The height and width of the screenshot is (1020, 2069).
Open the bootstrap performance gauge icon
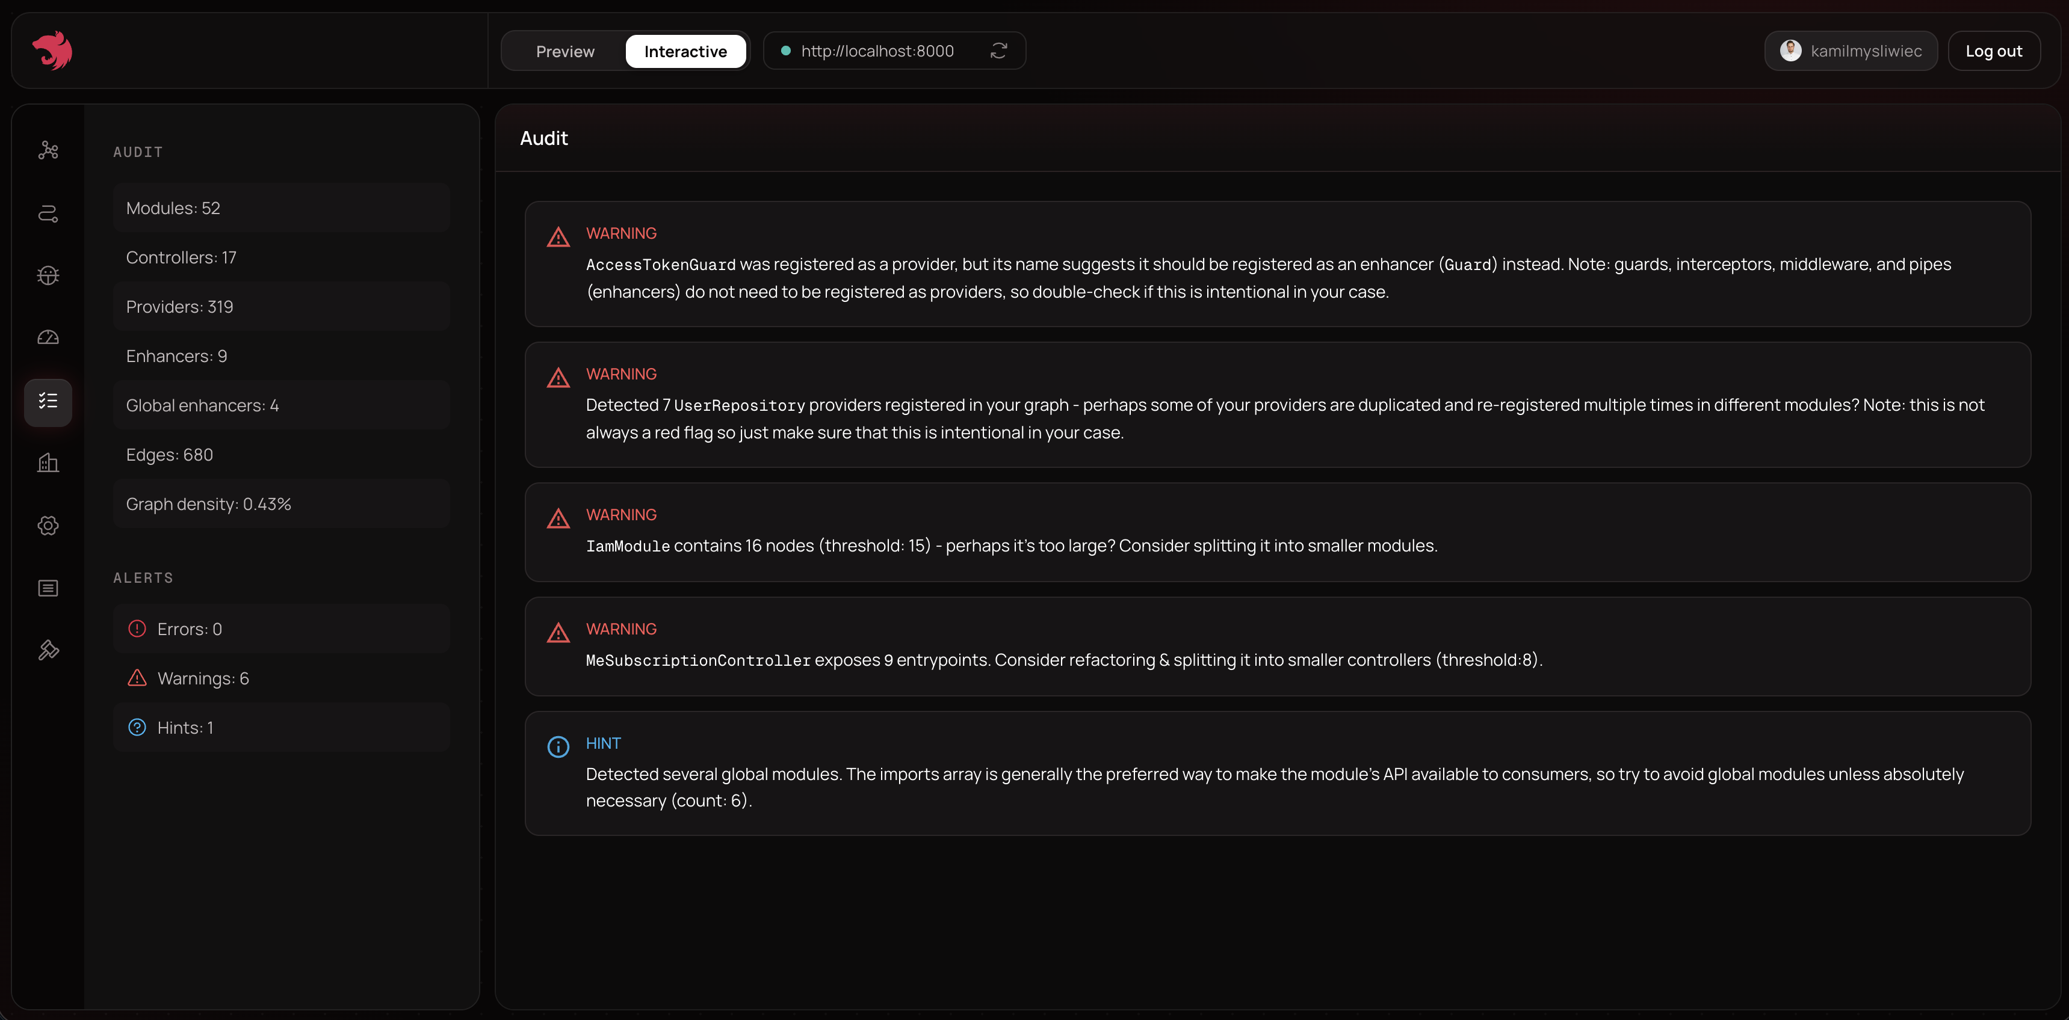point(48,337)
